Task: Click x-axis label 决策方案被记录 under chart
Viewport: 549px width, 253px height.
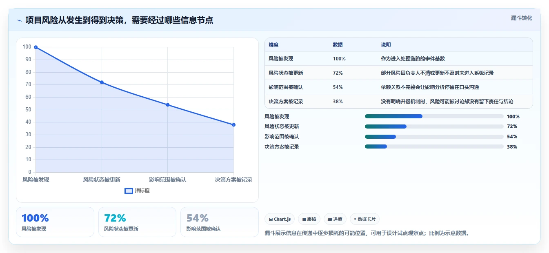Action: (x=233, y=180)
